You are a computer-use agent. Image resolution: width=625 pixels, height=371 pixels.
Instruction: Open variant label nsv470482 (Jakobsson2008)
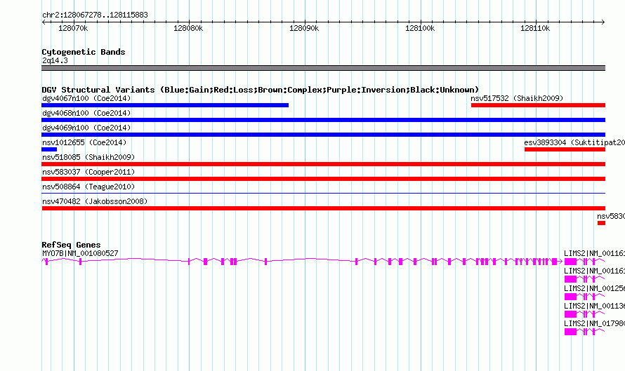tap(95, 201)
